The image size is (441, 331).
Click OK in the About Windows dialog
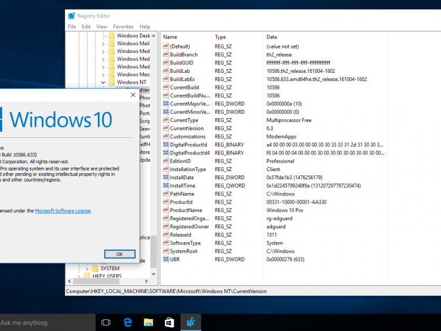click(x=120, y=254)
